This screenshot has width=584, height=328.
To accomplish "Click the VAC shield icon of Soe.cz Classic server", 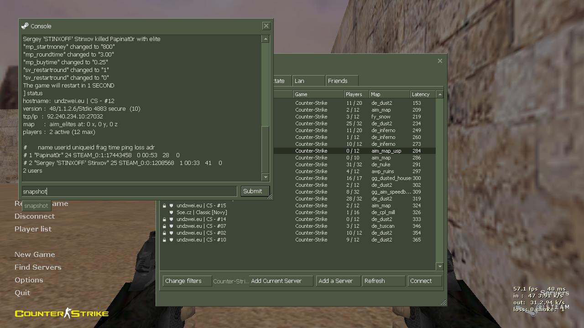I will (172, 212).
